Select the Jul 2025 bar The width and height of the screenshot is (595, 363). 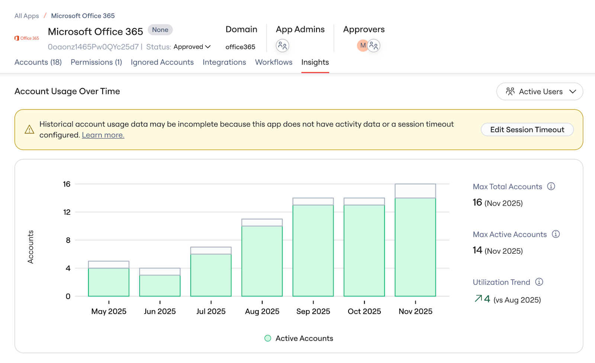pyautogui.click(x=211, y=272)
